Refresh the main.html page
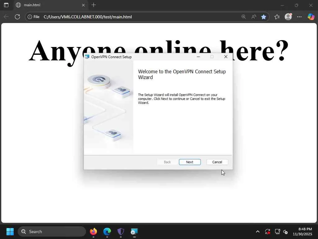Viewport: 318px width, 239px height. click(17, 17)
